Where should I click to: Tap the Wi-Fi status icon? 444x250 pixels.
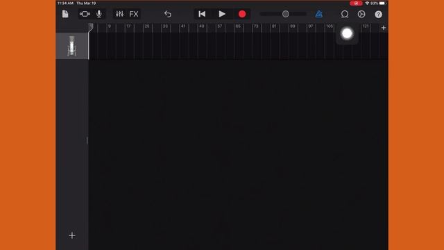[x=367, y=3]
